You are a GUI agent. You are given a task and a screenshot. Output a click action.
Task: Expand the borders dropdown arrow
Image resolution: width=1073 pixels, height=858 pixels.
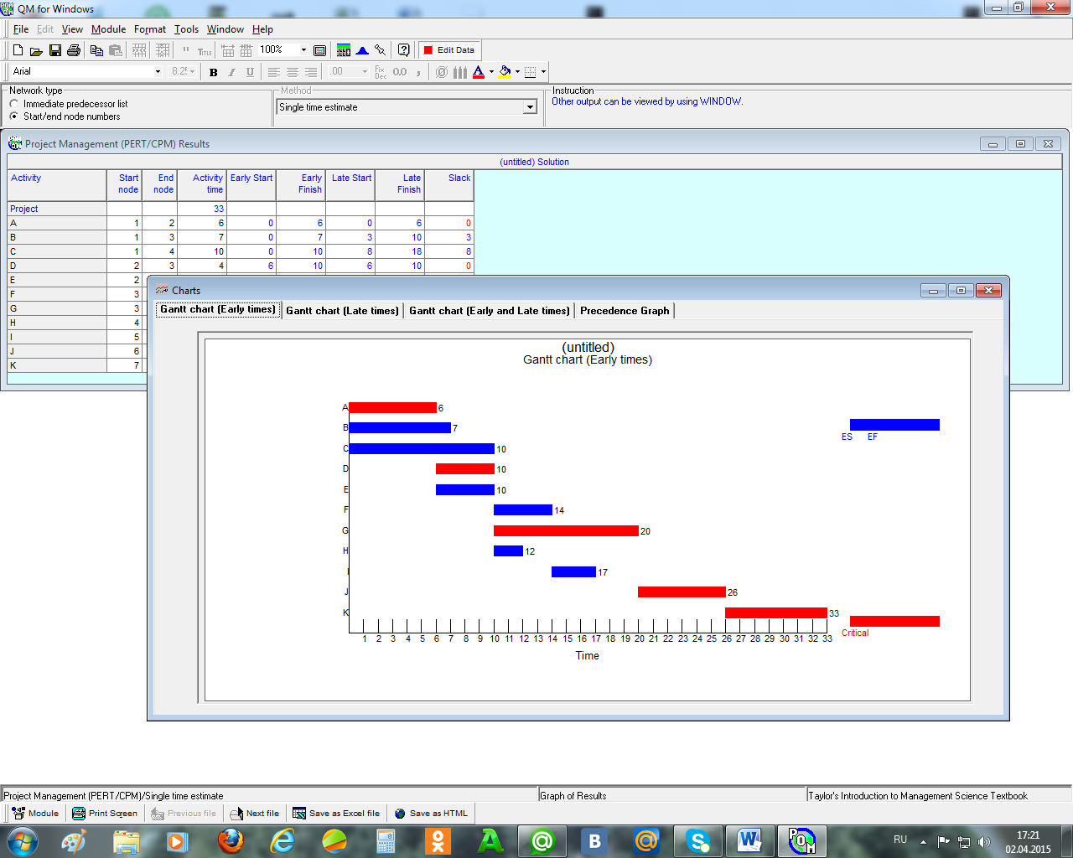[543, 72]
